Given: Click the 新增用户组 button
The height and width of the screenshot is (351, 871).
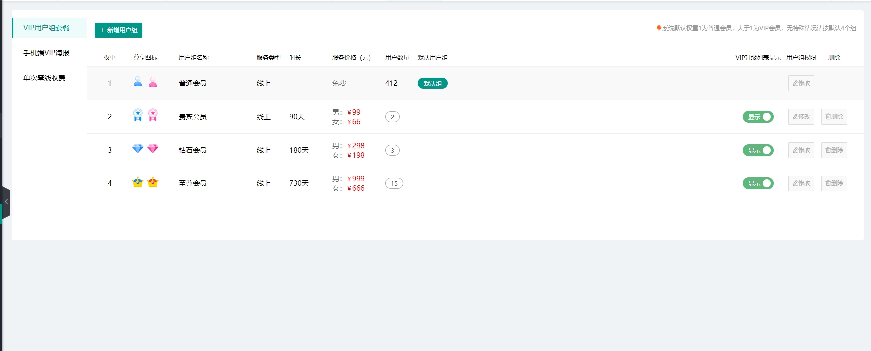Looking at the screenshot, I should [x=118, y=30].
